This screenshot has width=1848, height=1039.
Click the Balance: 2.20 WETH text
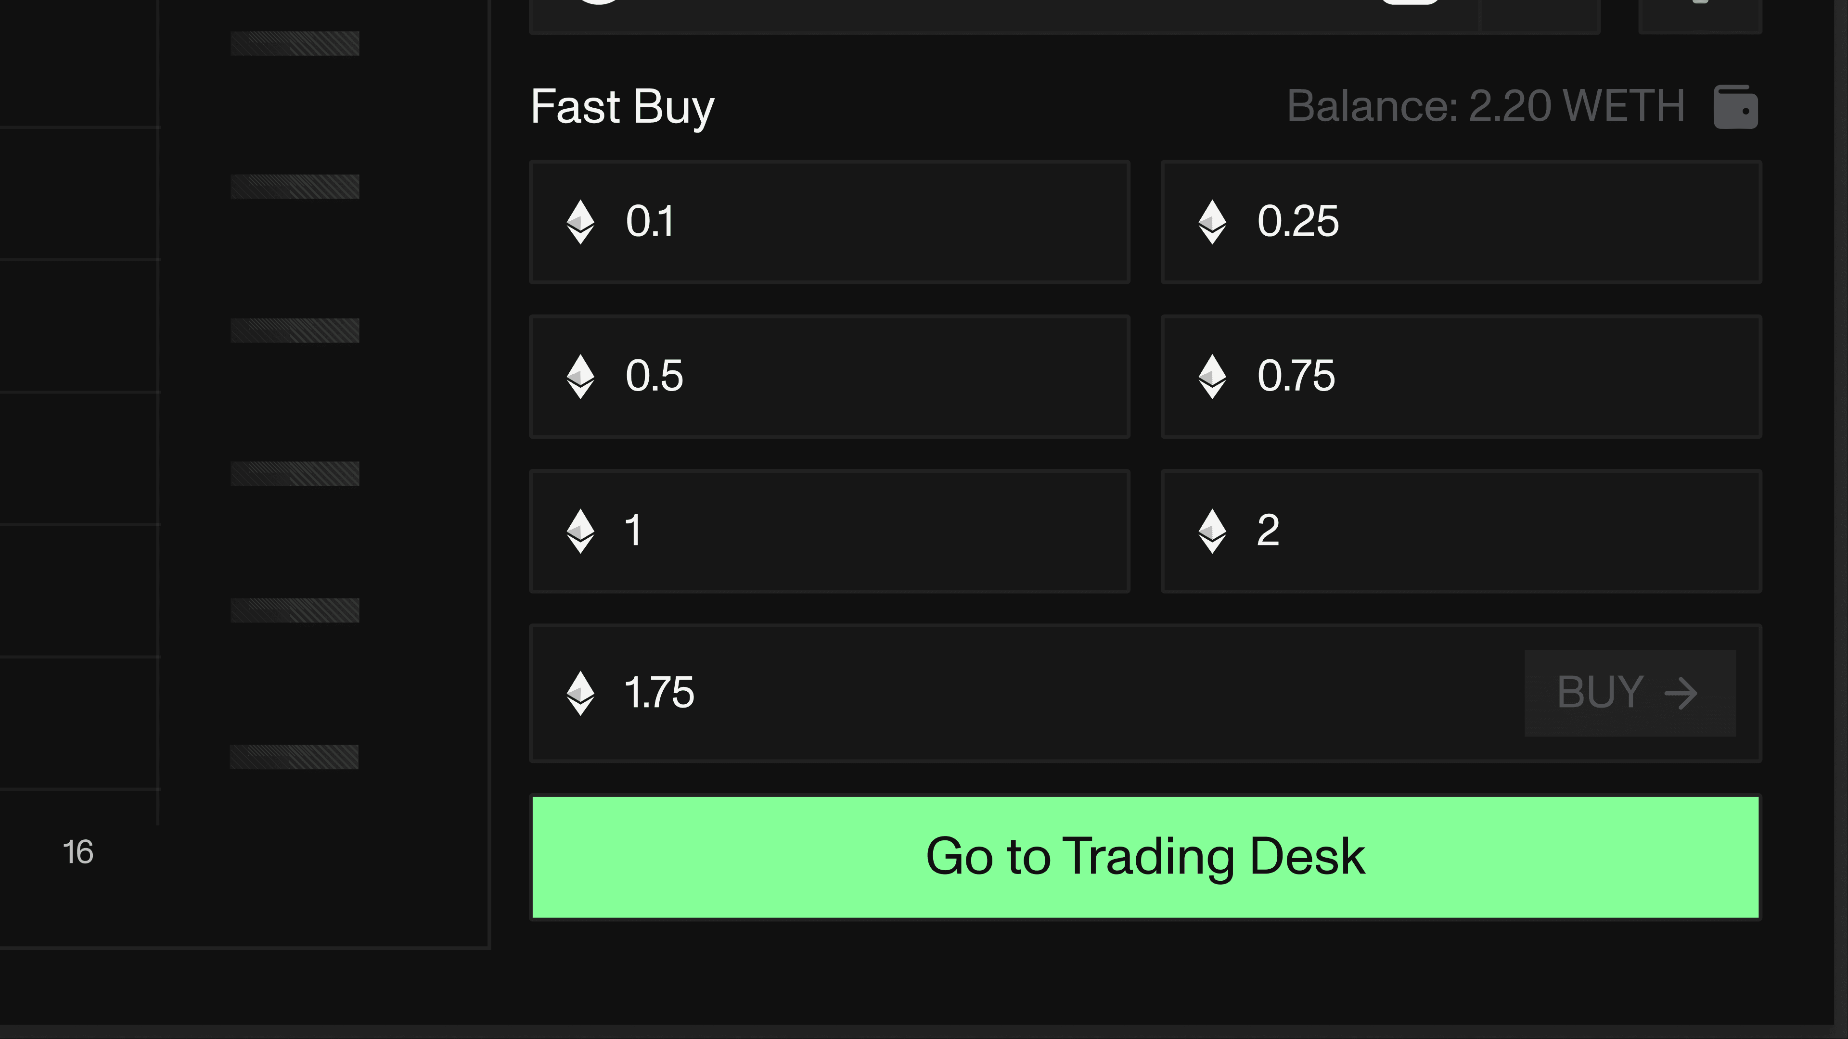tap(1485, 106)
